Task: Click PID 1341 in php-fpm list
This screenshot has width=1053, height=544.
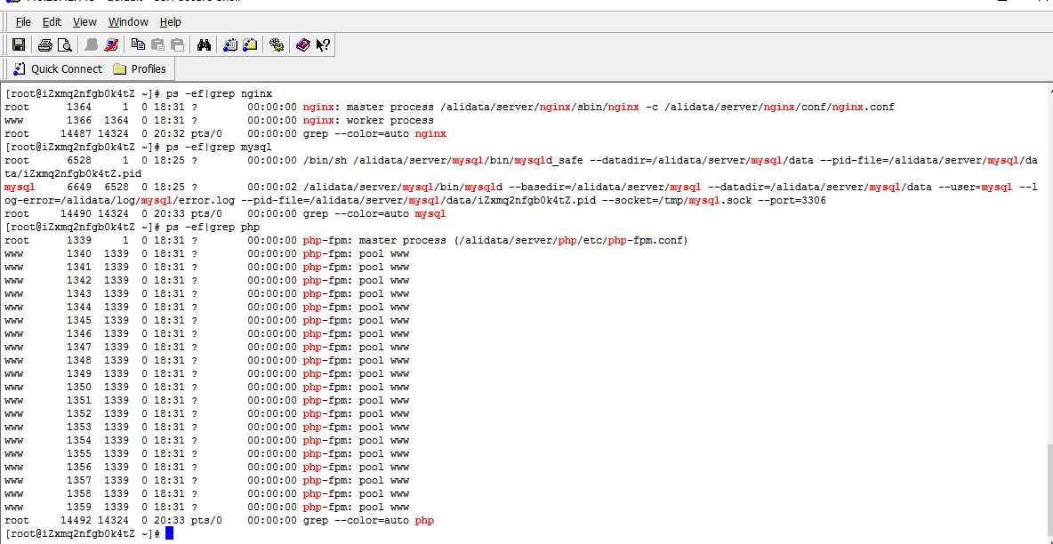Action: point(78,268)
